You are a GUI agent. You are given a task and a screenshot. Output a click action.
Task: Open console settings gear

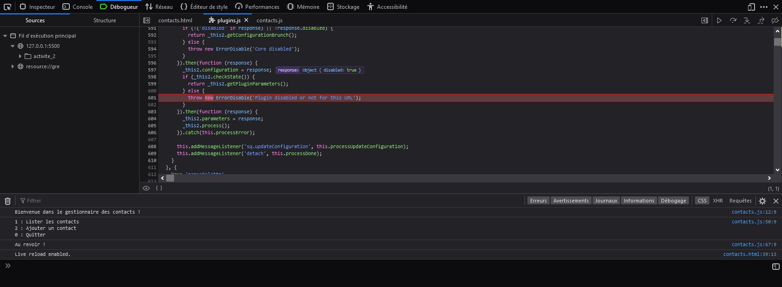click(762, 201)
